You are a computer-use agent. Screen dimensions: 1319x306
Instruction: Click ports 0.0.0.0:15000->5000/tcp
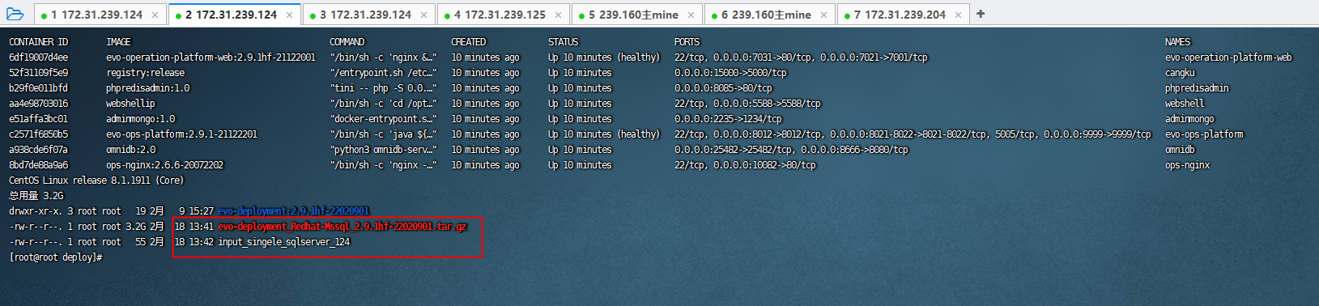(730, 73)
